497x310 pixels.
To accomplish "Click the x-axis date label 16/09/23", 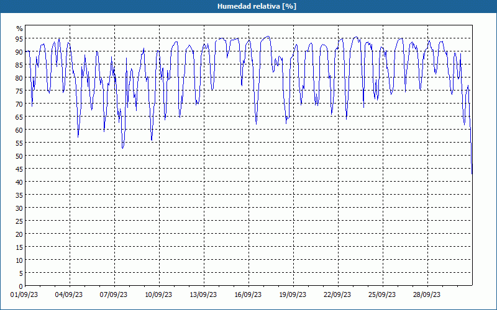I will coord(248,295).
